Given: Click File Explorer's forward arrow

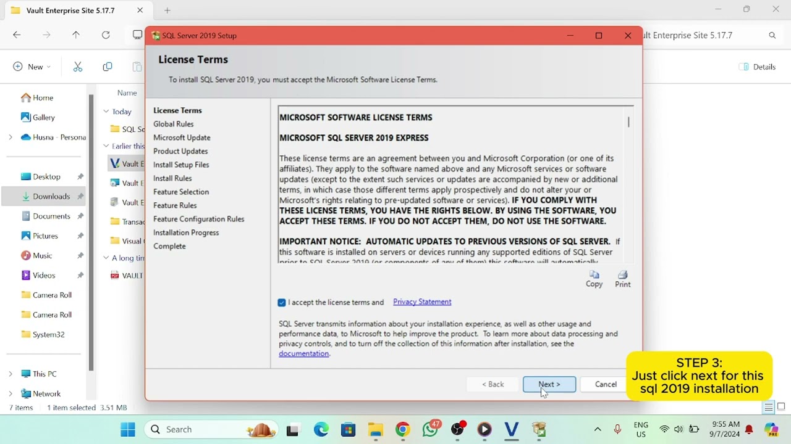Looking at the screenshot, I should (x=46, y=35).
